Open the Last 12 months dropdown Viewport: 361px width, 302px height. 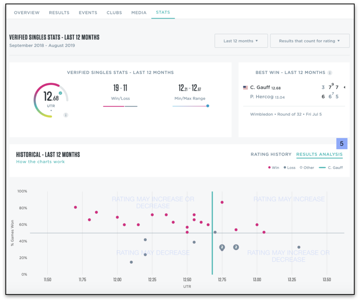(x=241, y=41)
